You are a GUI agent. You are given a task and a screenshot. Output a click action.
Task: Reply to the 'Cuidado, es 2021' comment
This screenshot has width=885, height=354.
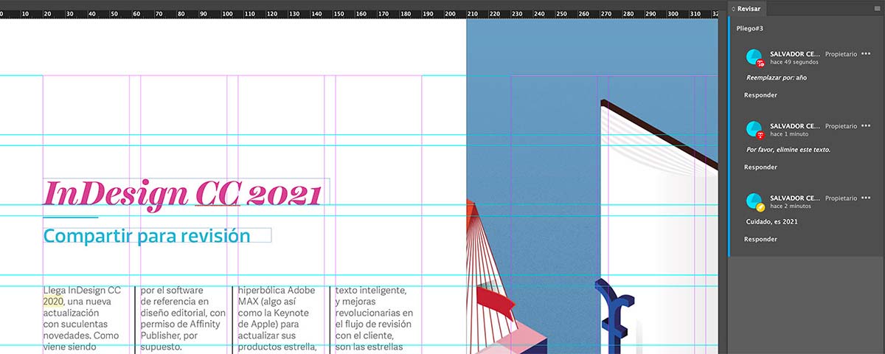[x=760, y=240]
